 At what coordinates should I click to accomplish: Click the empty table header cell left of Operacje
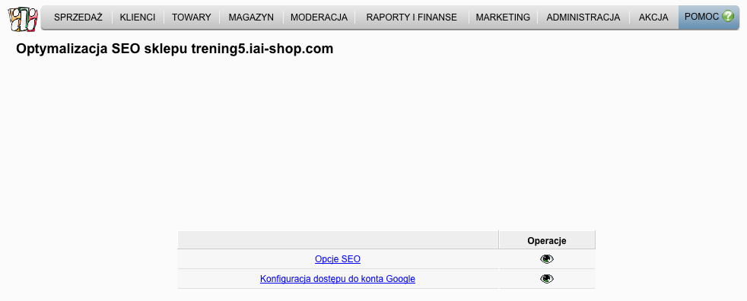339,240
